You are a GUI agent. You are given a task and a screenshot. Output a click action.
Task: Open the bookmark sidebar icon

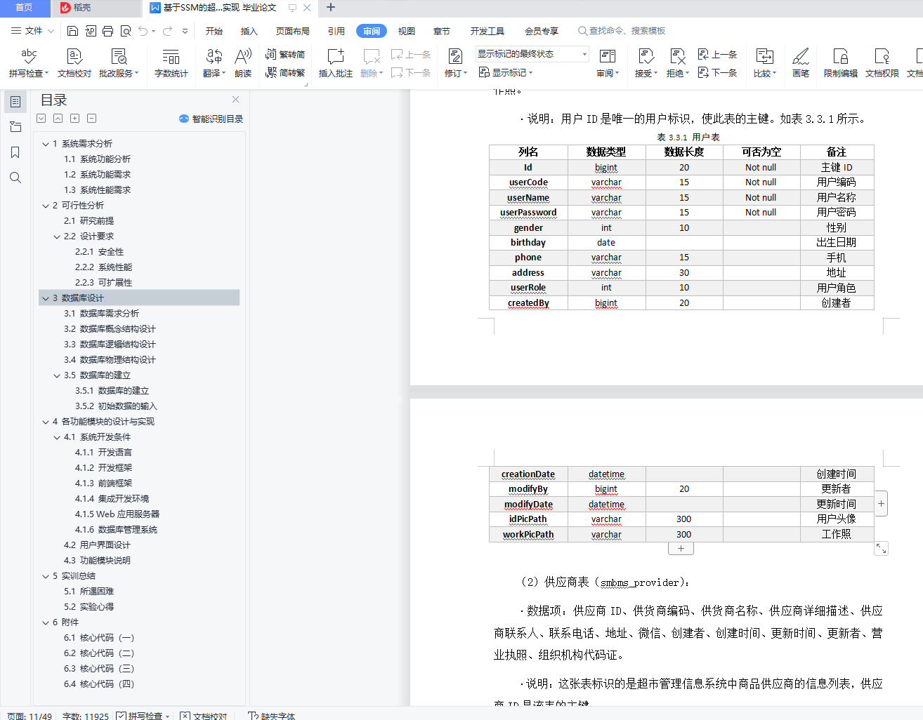coord(15,152)
